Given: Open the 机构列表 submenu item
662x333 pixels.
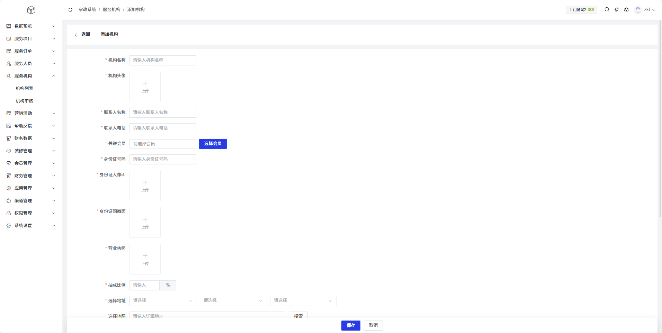Looking at the screenshot, I should (x=24, y=89).
